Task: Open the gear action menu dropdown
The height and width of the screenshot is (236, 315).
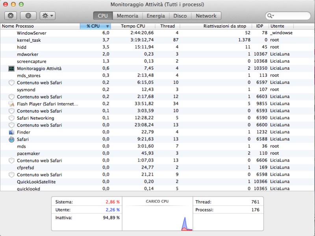Action: [48, 16]
